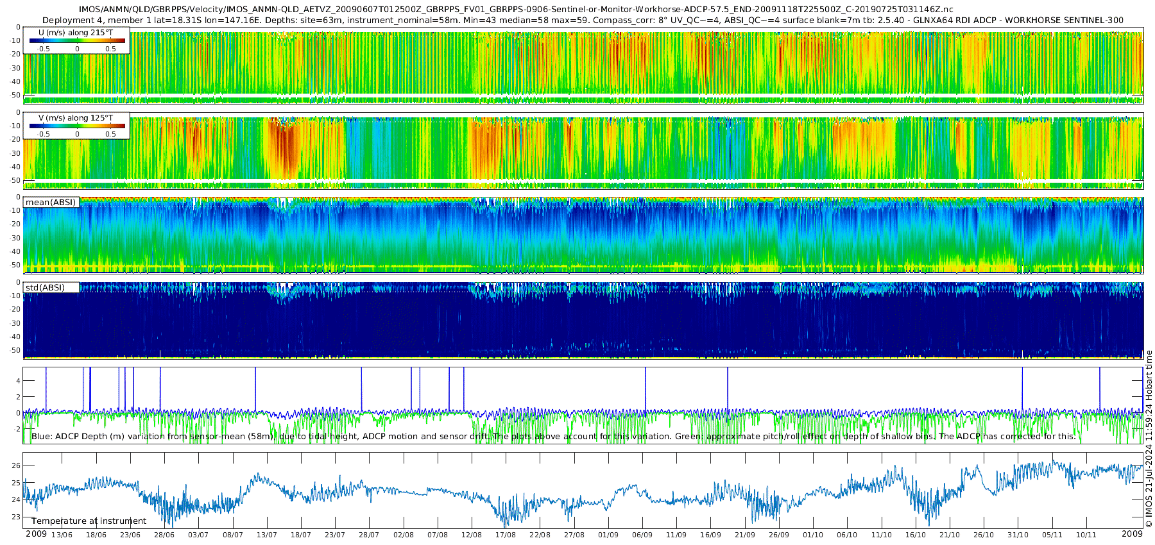
Task: Click the 26 tick on the temperature axis
Action: point(16,465)
